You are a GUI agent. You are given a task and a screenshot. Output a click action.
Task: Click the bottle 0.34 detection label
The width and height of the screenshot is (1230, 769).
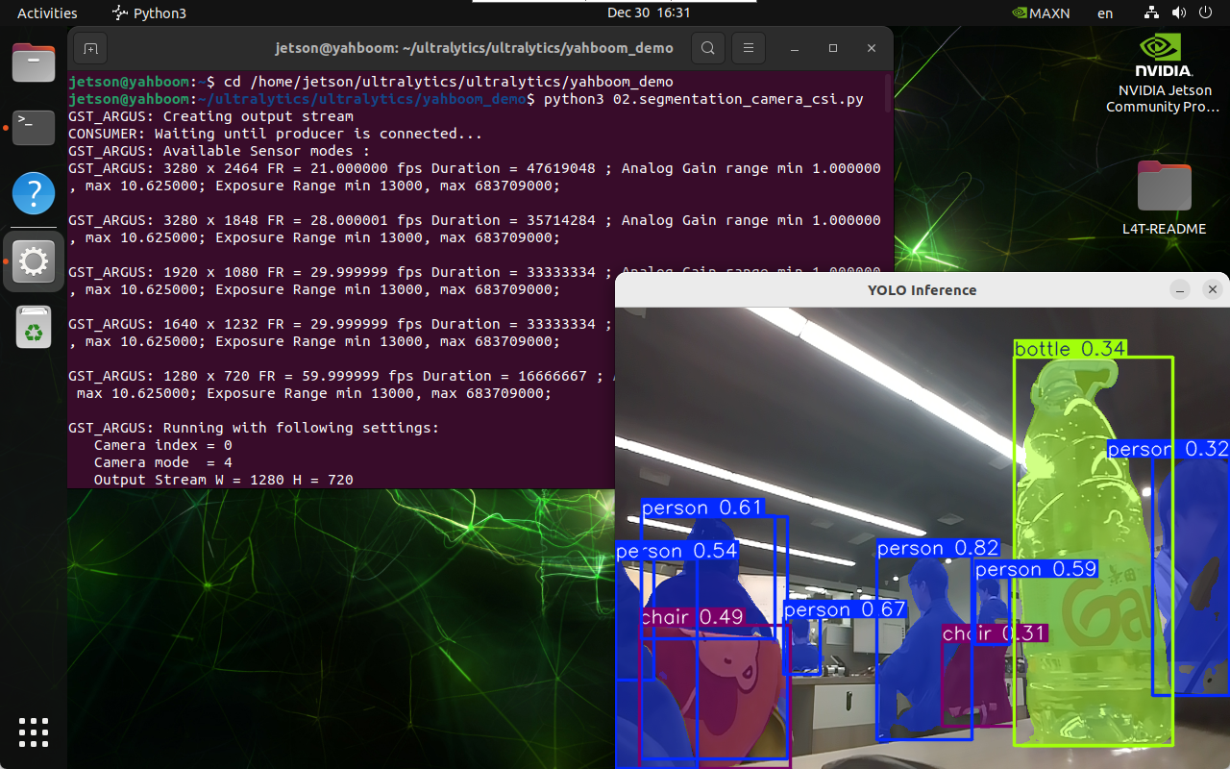point(1070,348)
